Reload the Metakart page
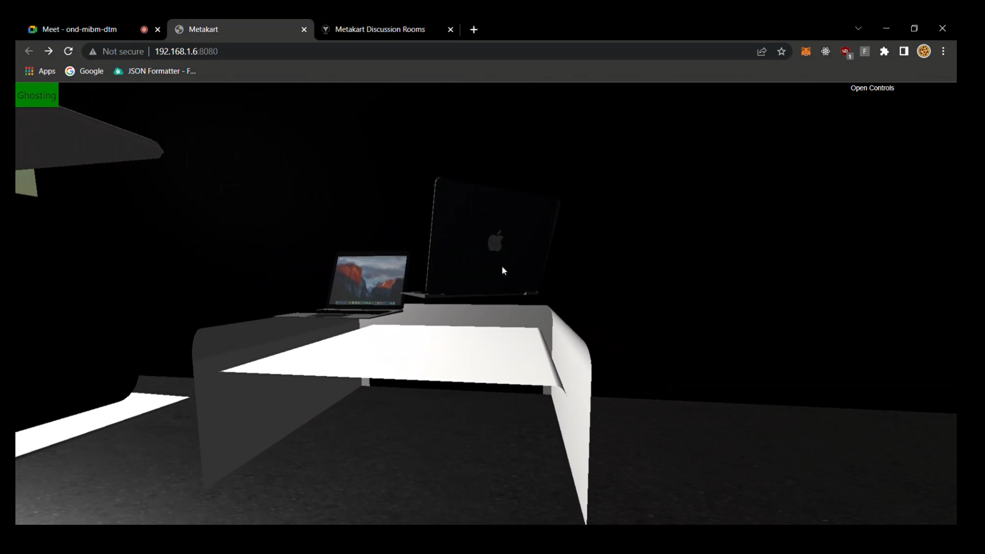This screenshot has width=985, height=554. point(68,51)
